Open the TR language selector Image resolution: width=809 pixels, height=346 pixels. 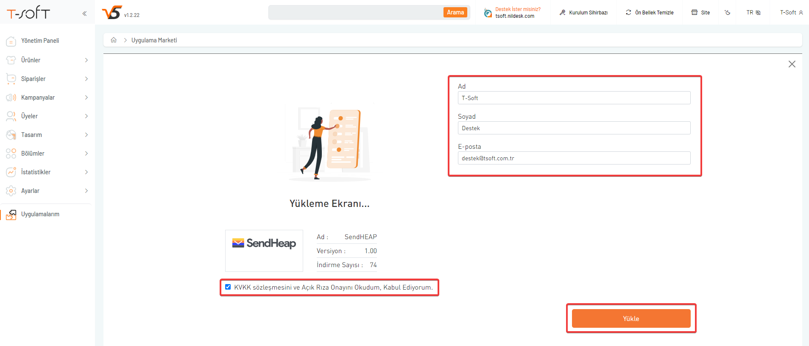[x=753, y=12]
